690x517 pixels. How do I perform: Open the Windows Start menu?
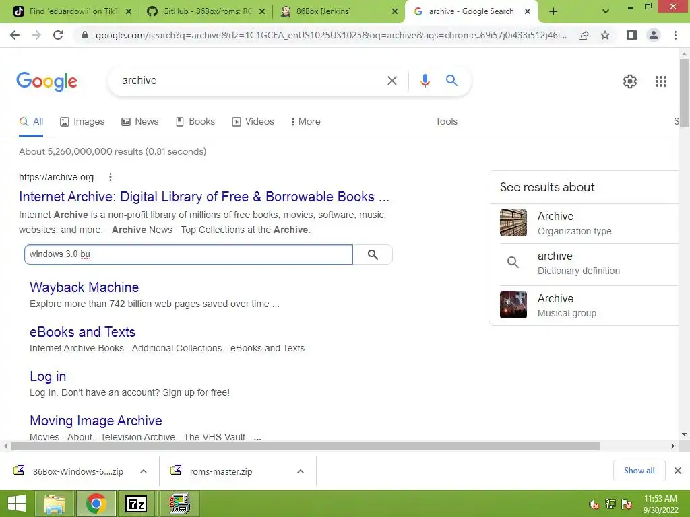(x=17, y=504)
